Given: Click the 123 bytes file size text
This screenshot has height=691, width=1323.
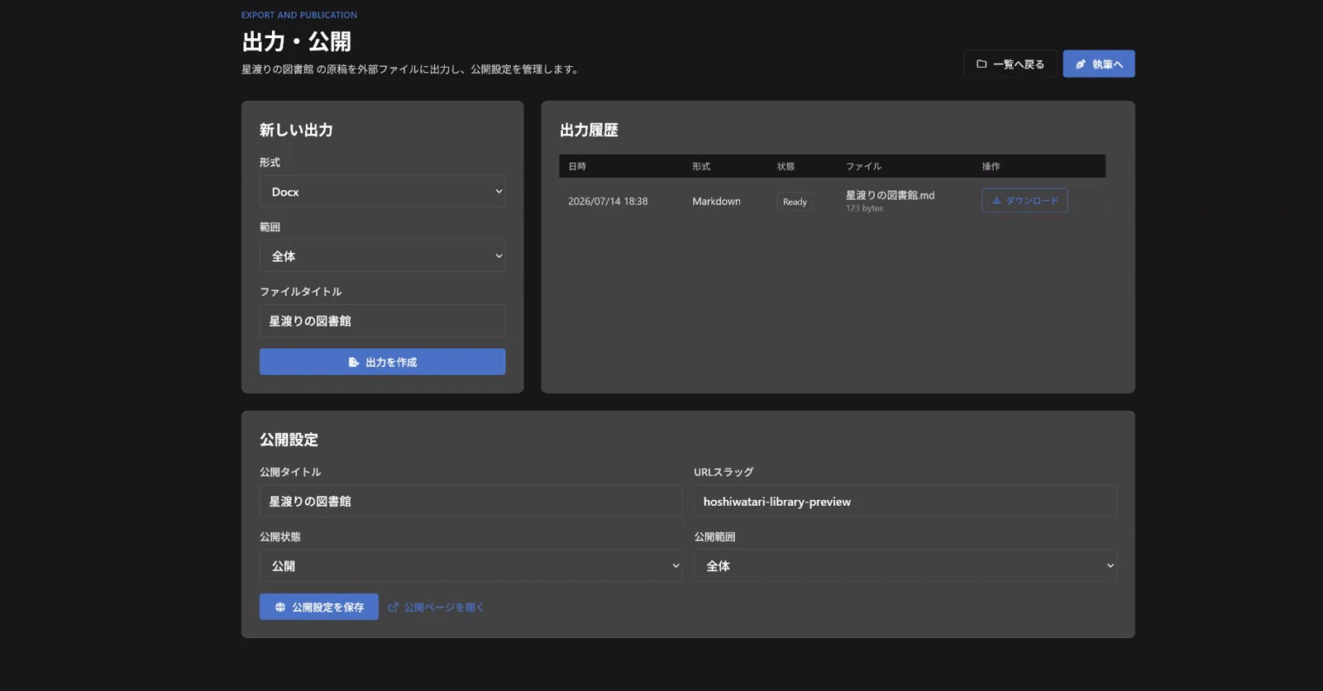Looking at the screenshot, I should coord(864,208).
